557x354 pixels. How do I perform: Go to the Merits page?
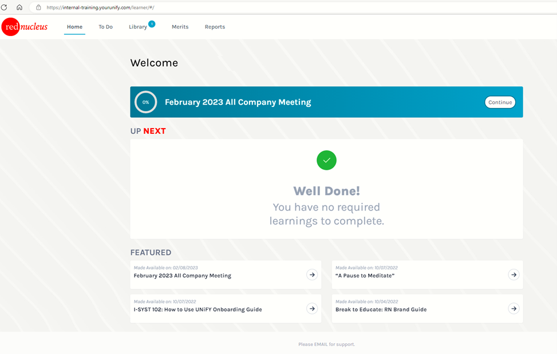pos(180,26)
